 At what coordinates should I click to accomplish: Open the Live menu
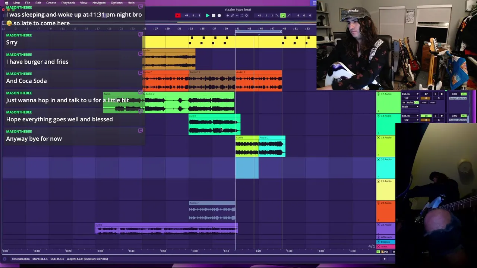click(x=16, y=3)
